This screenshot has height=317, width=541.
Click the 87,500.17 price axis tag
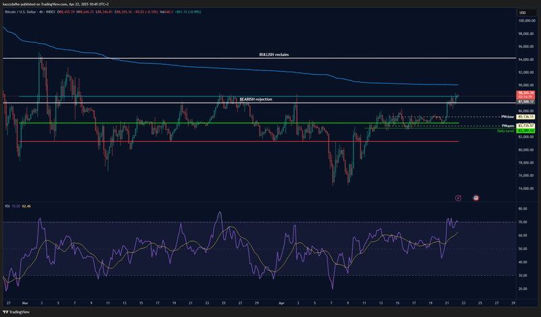526,102
